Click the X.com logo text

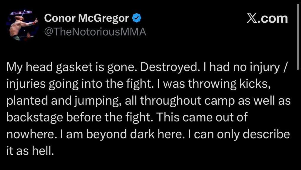(x=267, y=19)
